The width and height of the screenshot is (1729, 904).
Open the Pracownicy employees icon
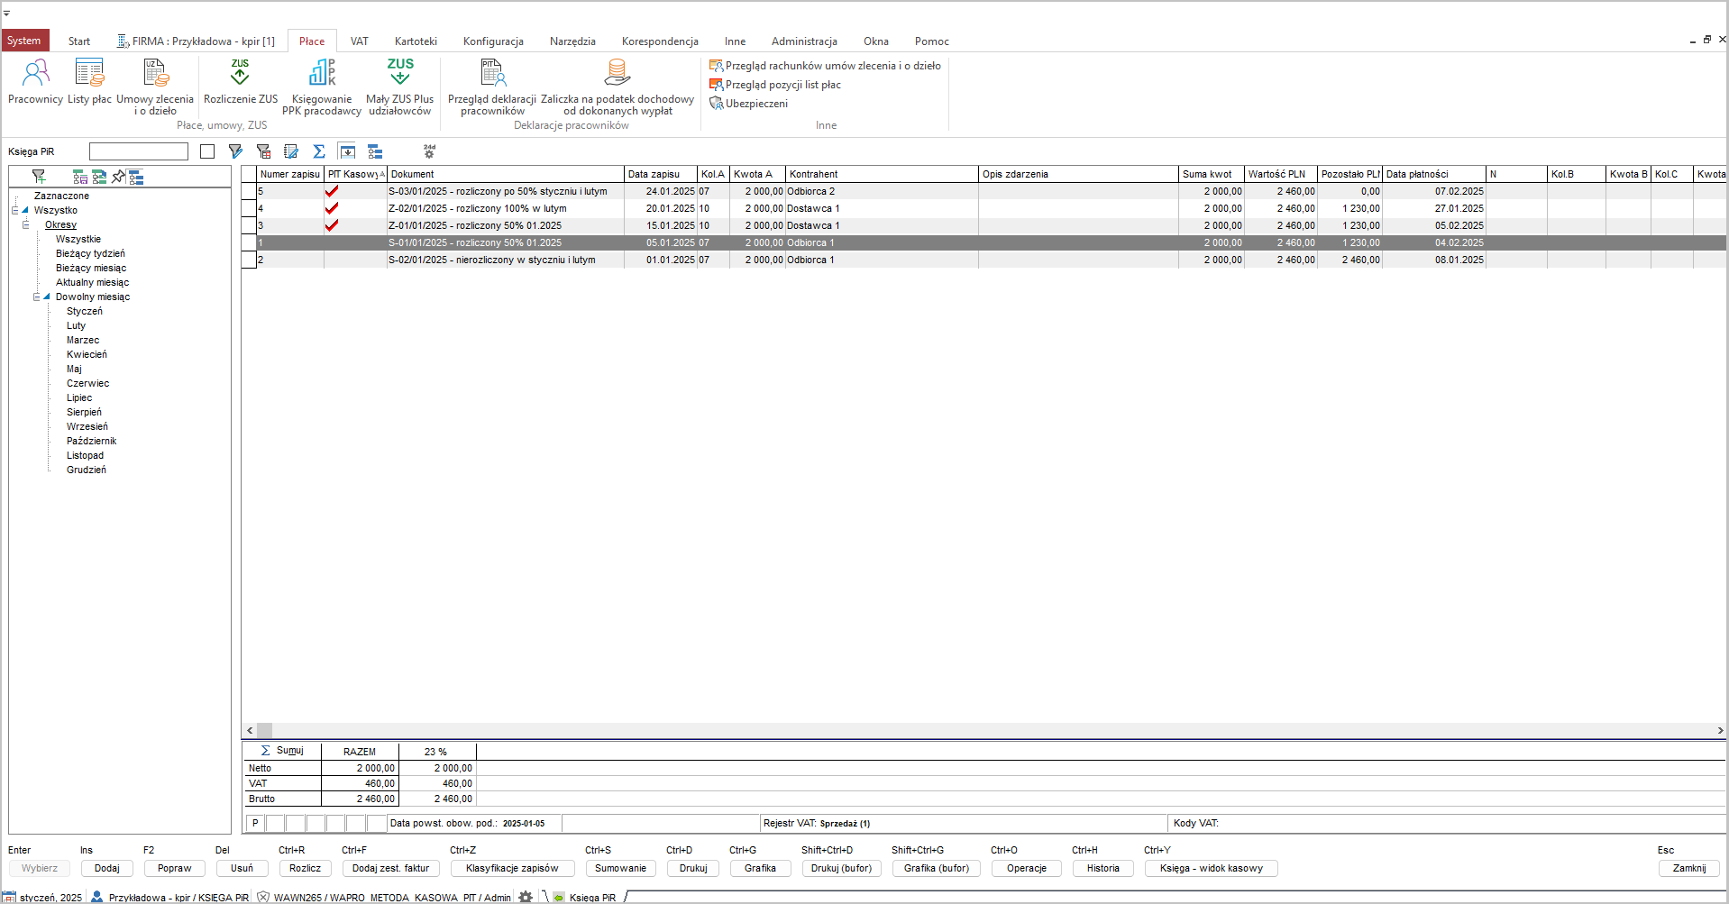click(x=36, y=81)
